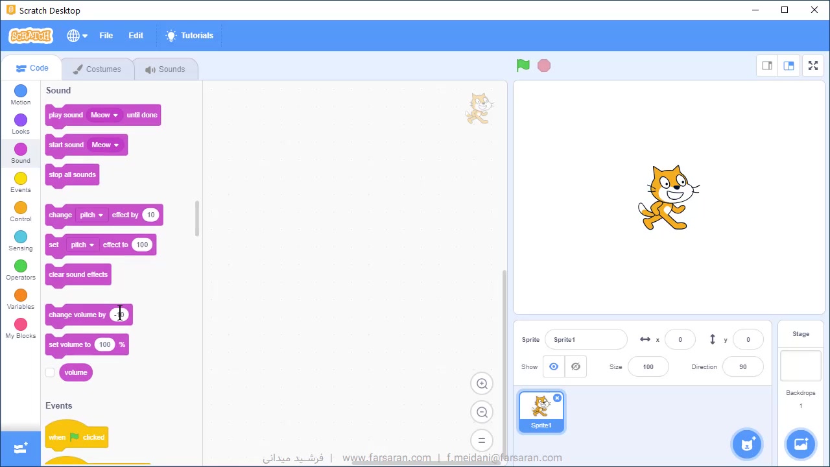Click the green flag to run
This screenshot has width=830, height=467.
click(x=523, y=66)
